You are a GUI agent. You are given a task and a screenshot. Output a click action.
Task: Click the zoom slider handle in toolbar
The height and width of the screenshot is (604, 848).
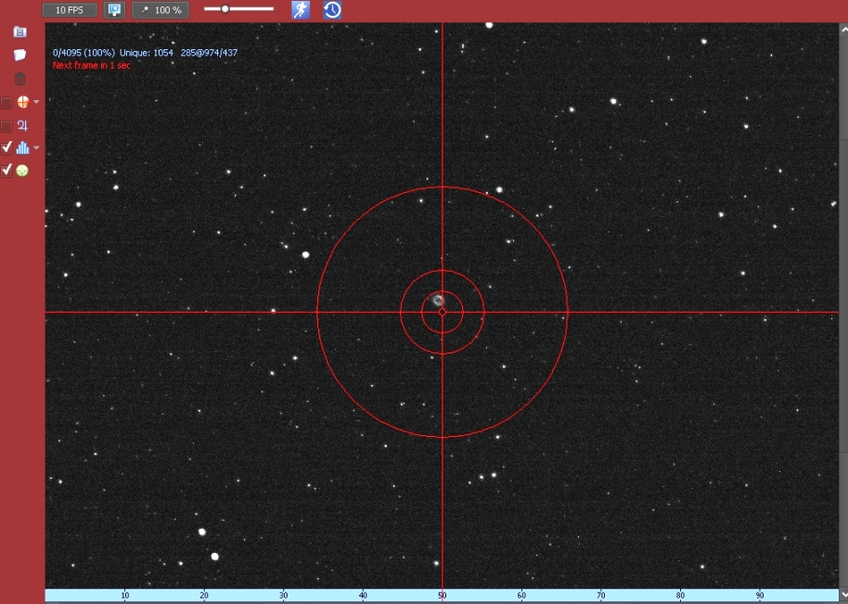point(225,9)
